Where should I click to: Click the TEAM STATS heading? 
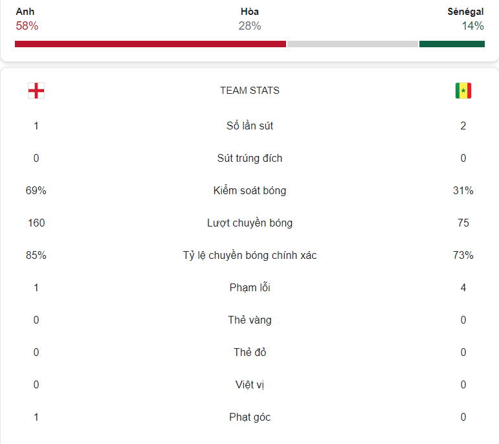(250, 91)
